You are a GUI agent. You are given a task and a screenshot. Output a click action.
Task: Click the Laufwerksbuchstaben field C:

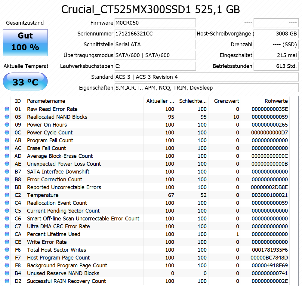155,66
